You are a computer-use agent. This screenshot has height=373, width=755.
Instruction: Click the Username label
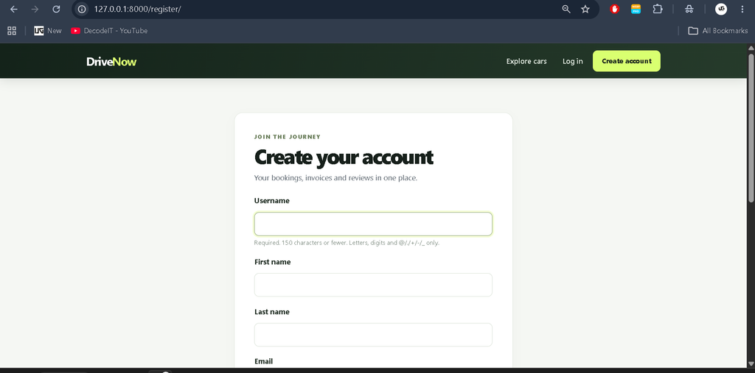tap(272, 200)
